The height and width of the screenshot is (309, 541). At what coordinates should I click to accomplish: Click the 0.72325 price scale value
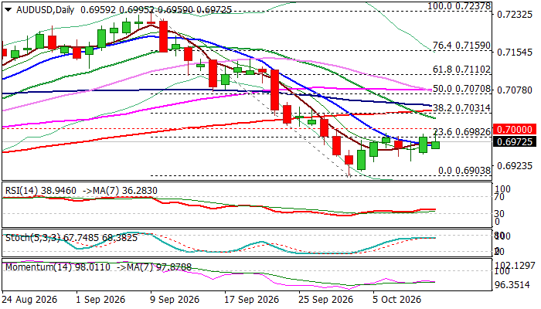tap(515, 15)
